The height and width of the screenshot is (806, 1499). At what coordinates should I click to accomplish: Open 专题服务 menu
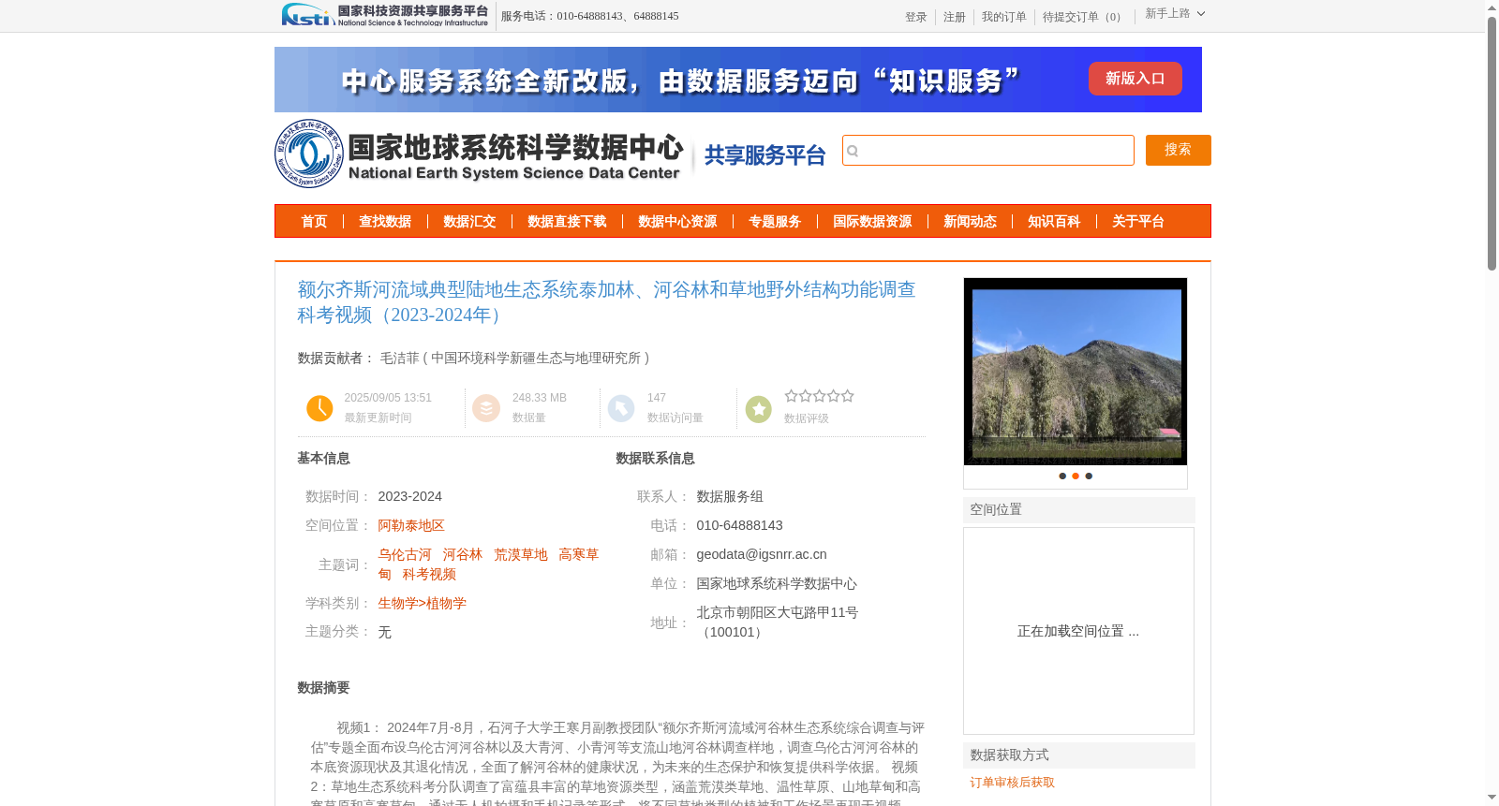(x=775, y=221)
